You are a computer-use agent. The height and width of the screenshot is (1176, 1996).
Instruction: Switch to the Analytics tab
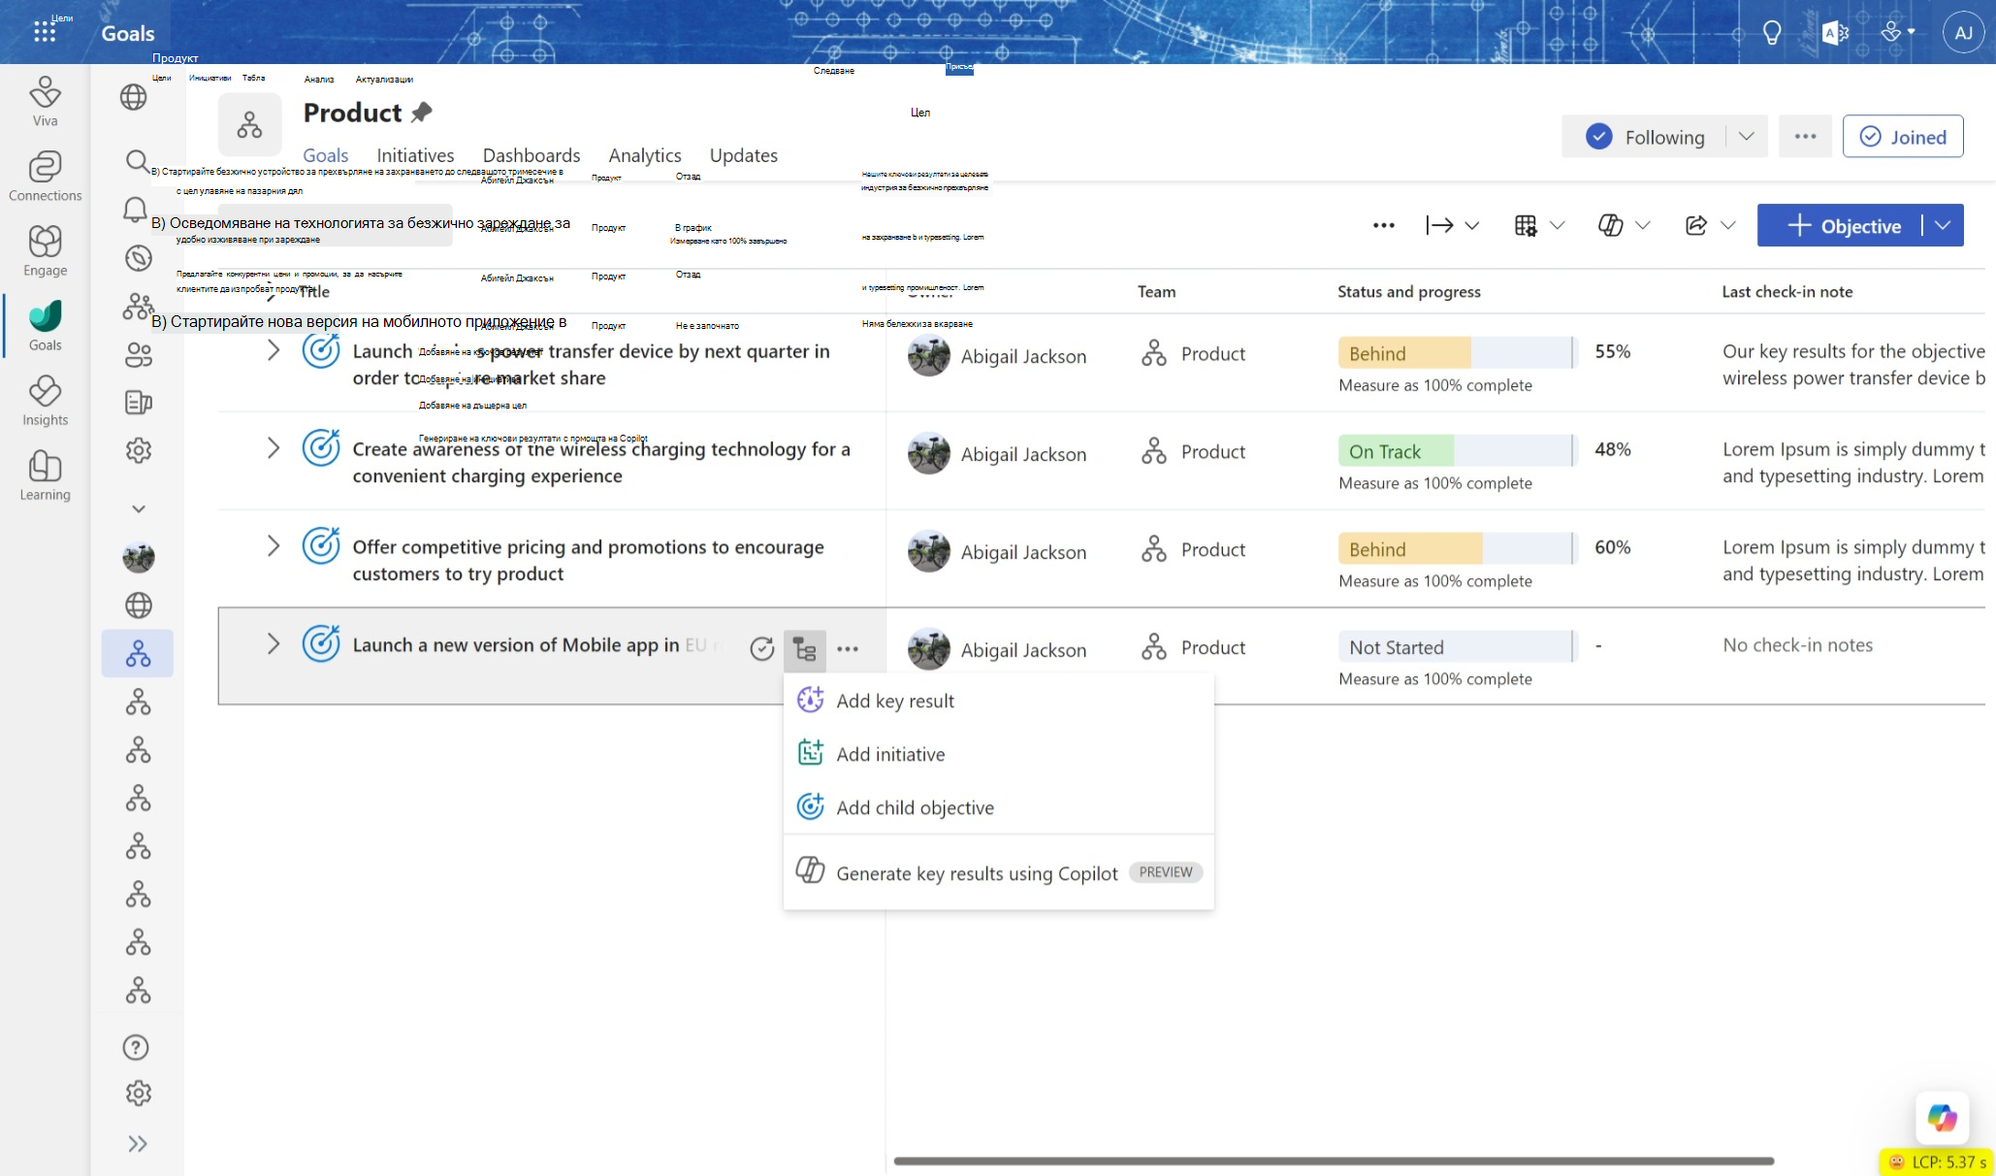(x=642, y=154)
